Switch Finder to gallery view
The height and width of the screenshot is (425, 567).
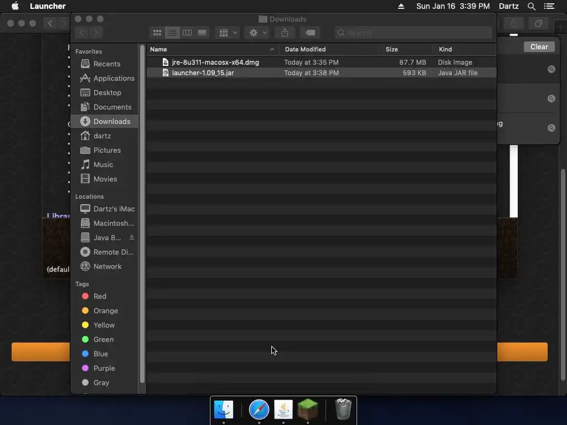(202, 33)
